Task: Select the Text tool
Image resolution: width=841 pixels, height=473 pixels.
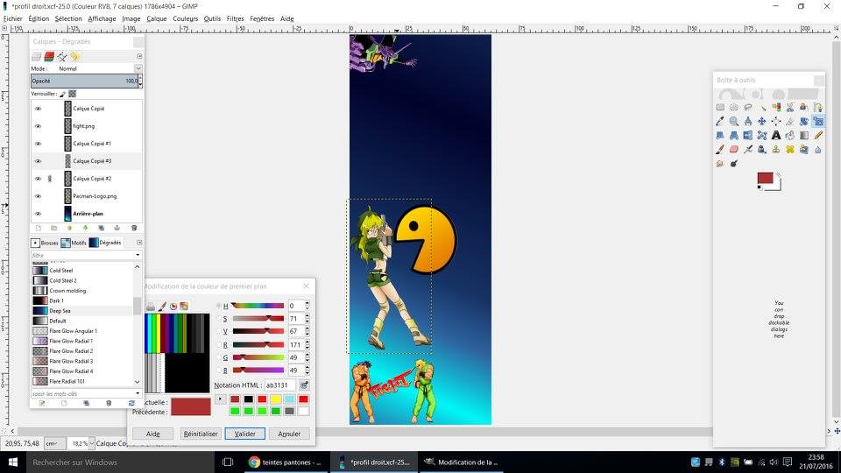Action: tap(776, 135)
